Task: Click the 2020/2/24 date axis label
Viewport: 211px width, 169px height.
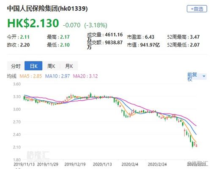Action: 157,164
